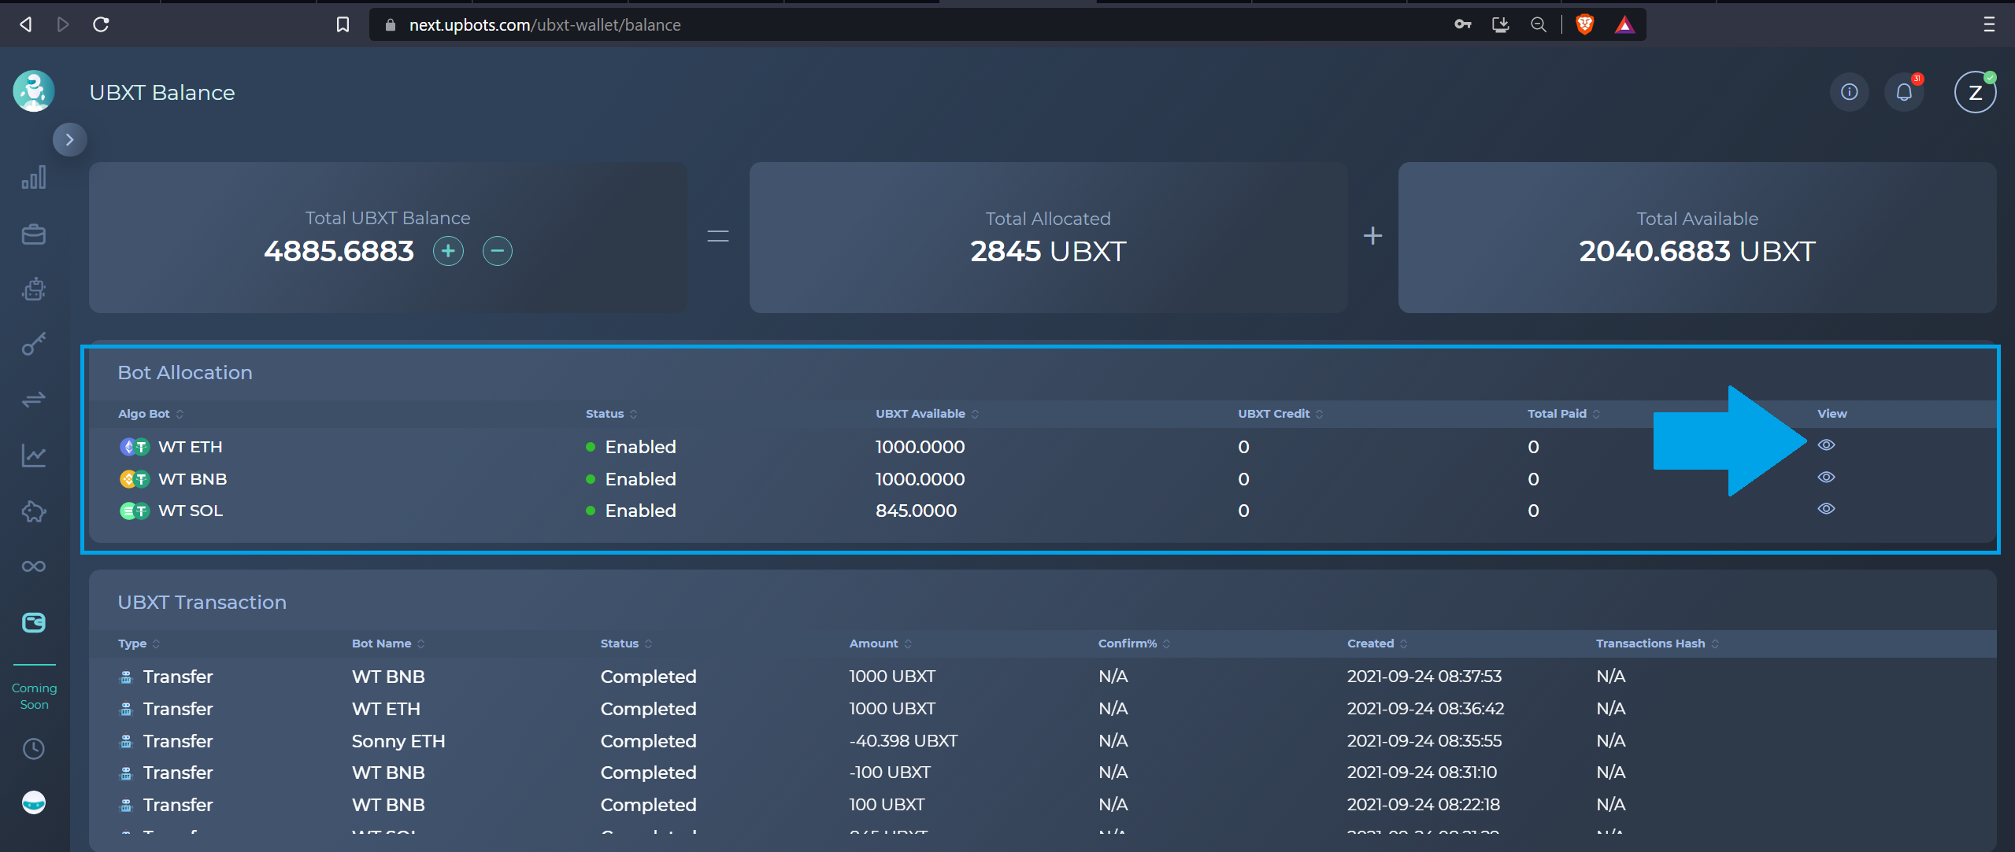Image resolution: width=2015 pixels, height=852 pixels.
Task: Click the 4885.6883 total balance value
Action: (339, 251)
